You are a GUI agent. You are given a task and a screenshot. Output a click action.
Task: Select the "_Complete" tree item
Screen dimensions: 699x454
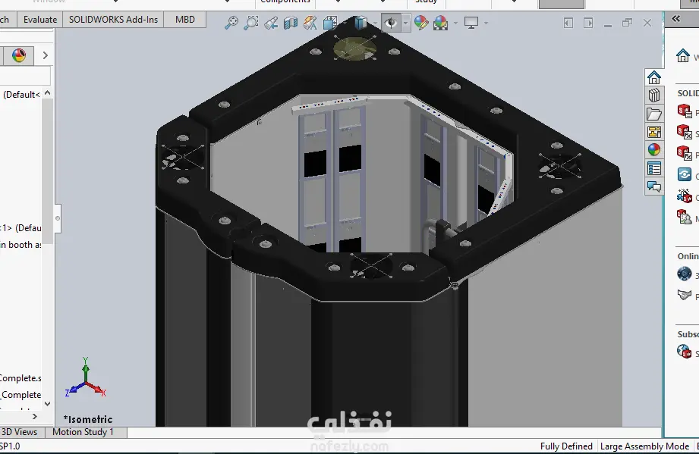(20, 395)
